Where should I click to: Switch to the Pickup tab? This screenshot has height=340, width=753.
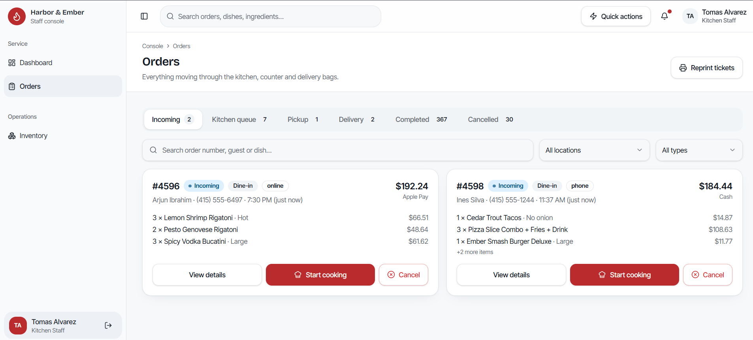point(303,120)
